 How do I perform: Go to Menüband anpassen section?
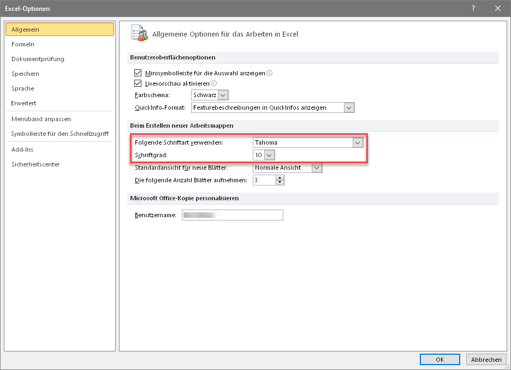(41, 119)
